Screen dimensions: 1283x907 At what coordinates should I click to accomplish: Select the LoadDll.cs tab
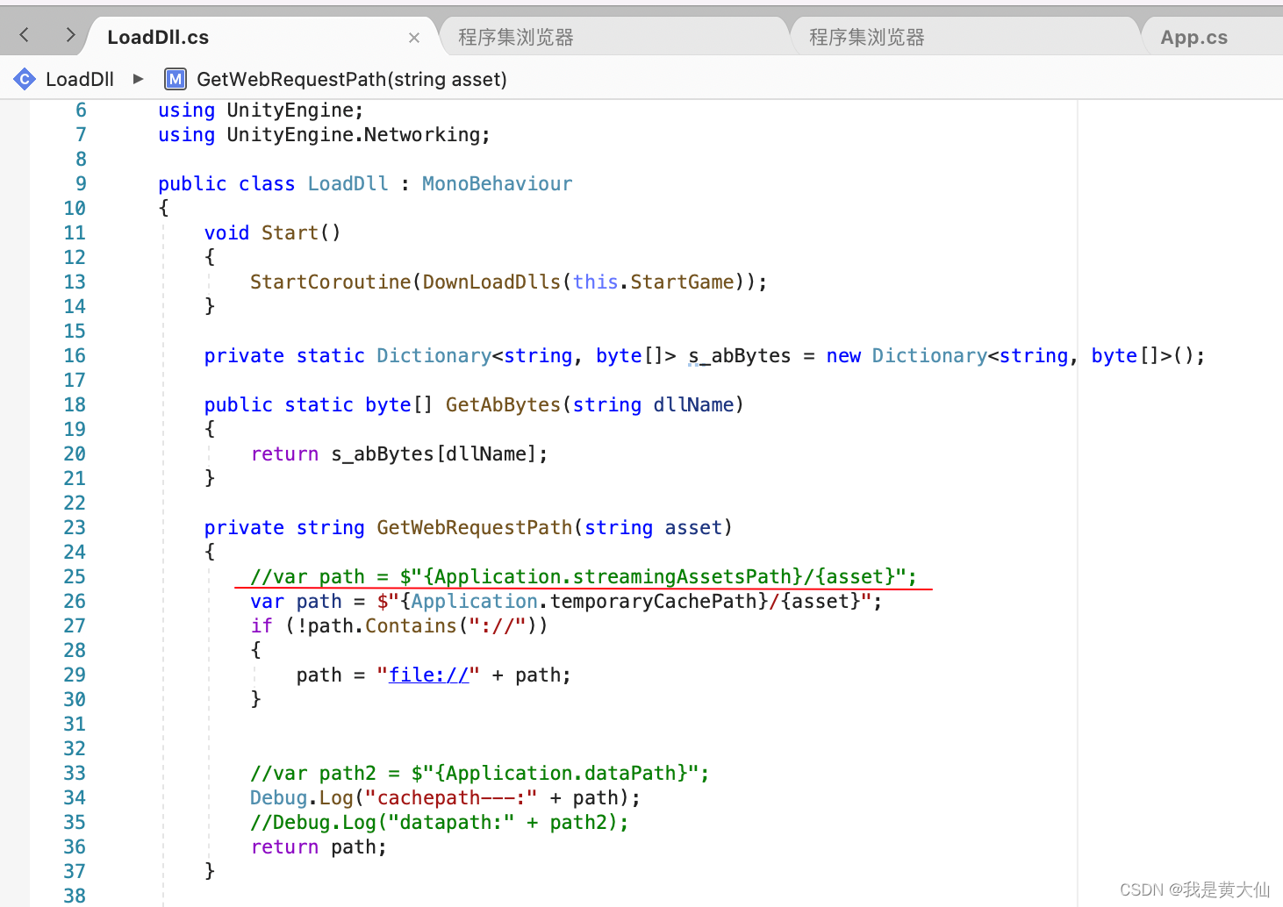pyautogui.click(x=263, y=37)
